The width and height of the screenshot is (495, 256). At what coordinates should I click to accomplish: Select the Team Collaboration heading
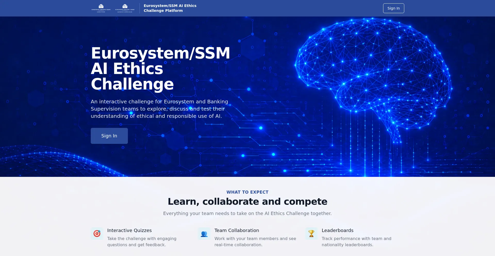pyautogui.click(x=237, y=230)
